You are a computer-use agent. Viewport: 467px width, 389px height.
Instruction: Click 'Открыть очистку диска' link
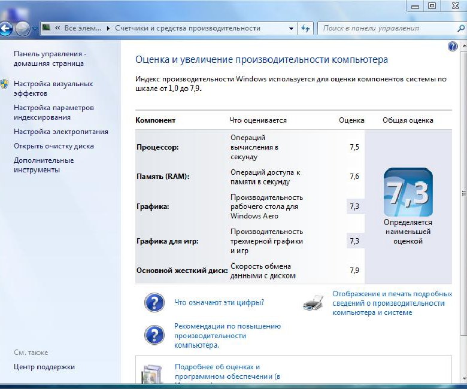(x=53, y=146)
